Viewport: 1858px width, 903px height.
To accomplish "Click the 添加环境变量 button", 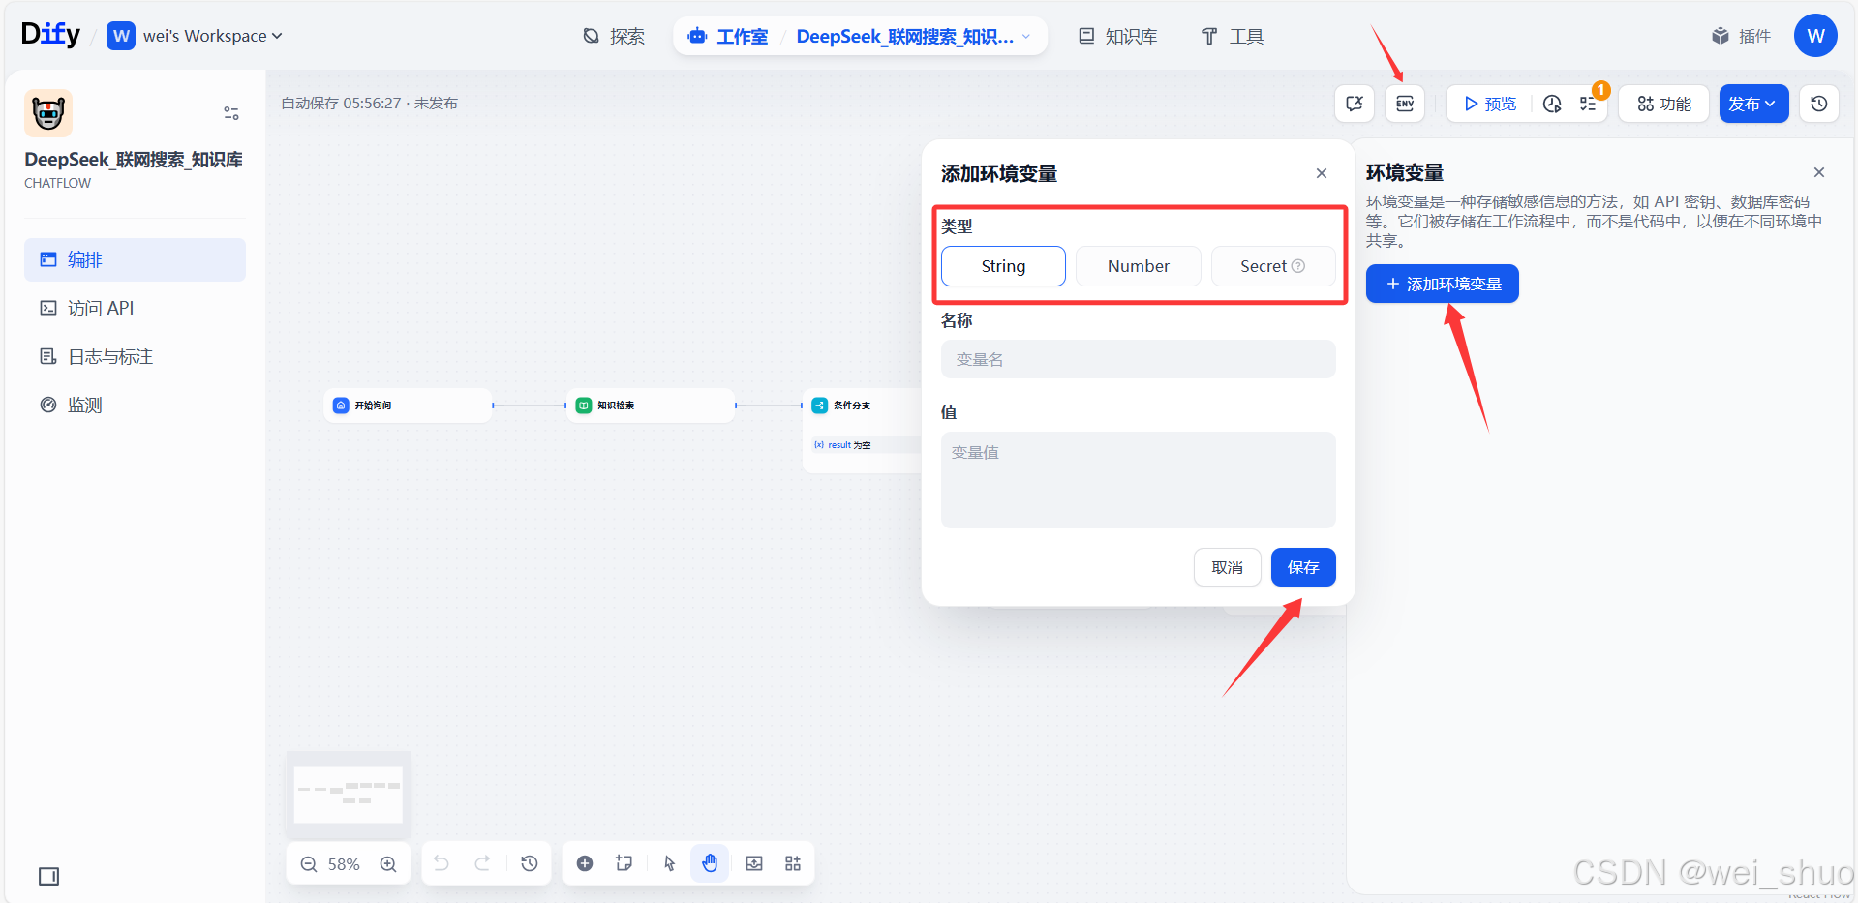I will point(1443,284).
